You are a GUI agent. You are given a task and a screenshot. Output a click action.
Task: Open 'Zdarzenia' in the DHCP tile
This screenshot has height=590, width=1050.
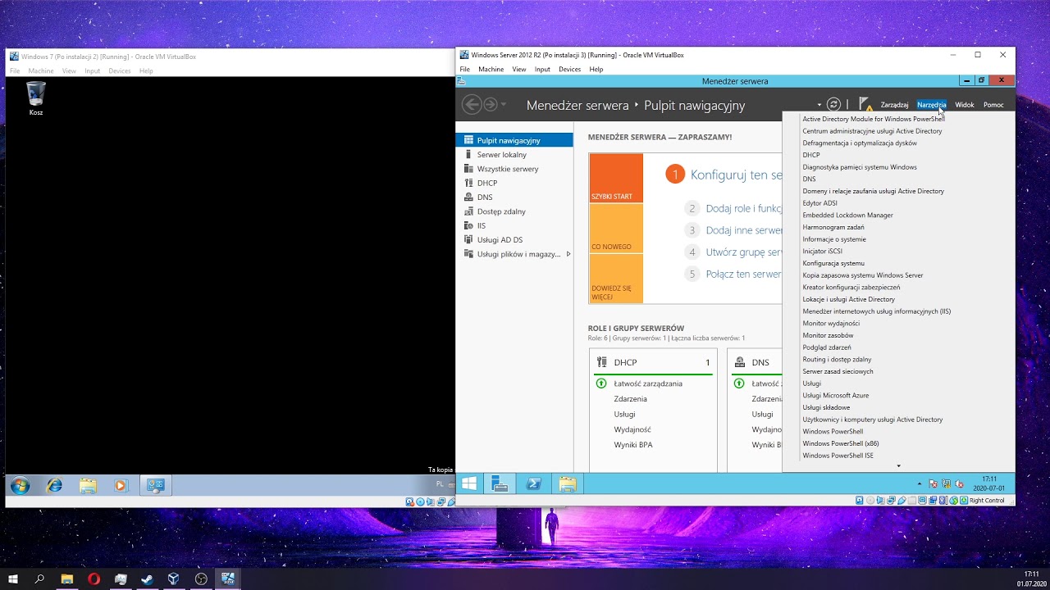630,399
